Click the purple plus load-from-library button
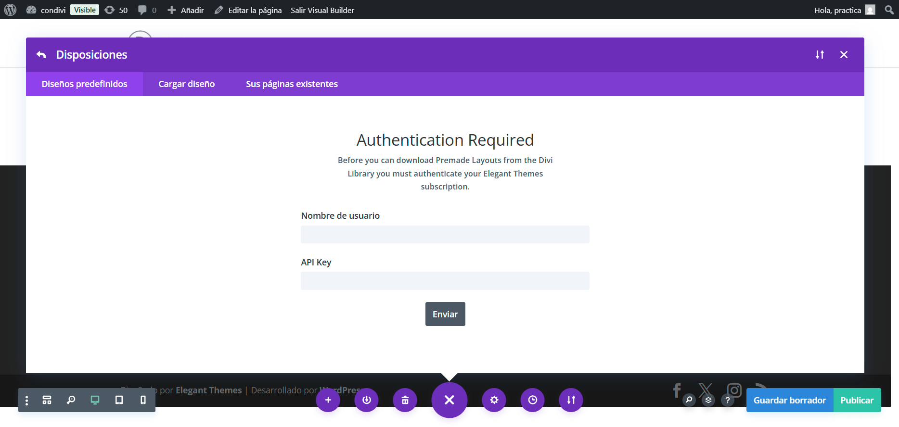The height and width of the screenshot is (427, 899). pos(328,400)
